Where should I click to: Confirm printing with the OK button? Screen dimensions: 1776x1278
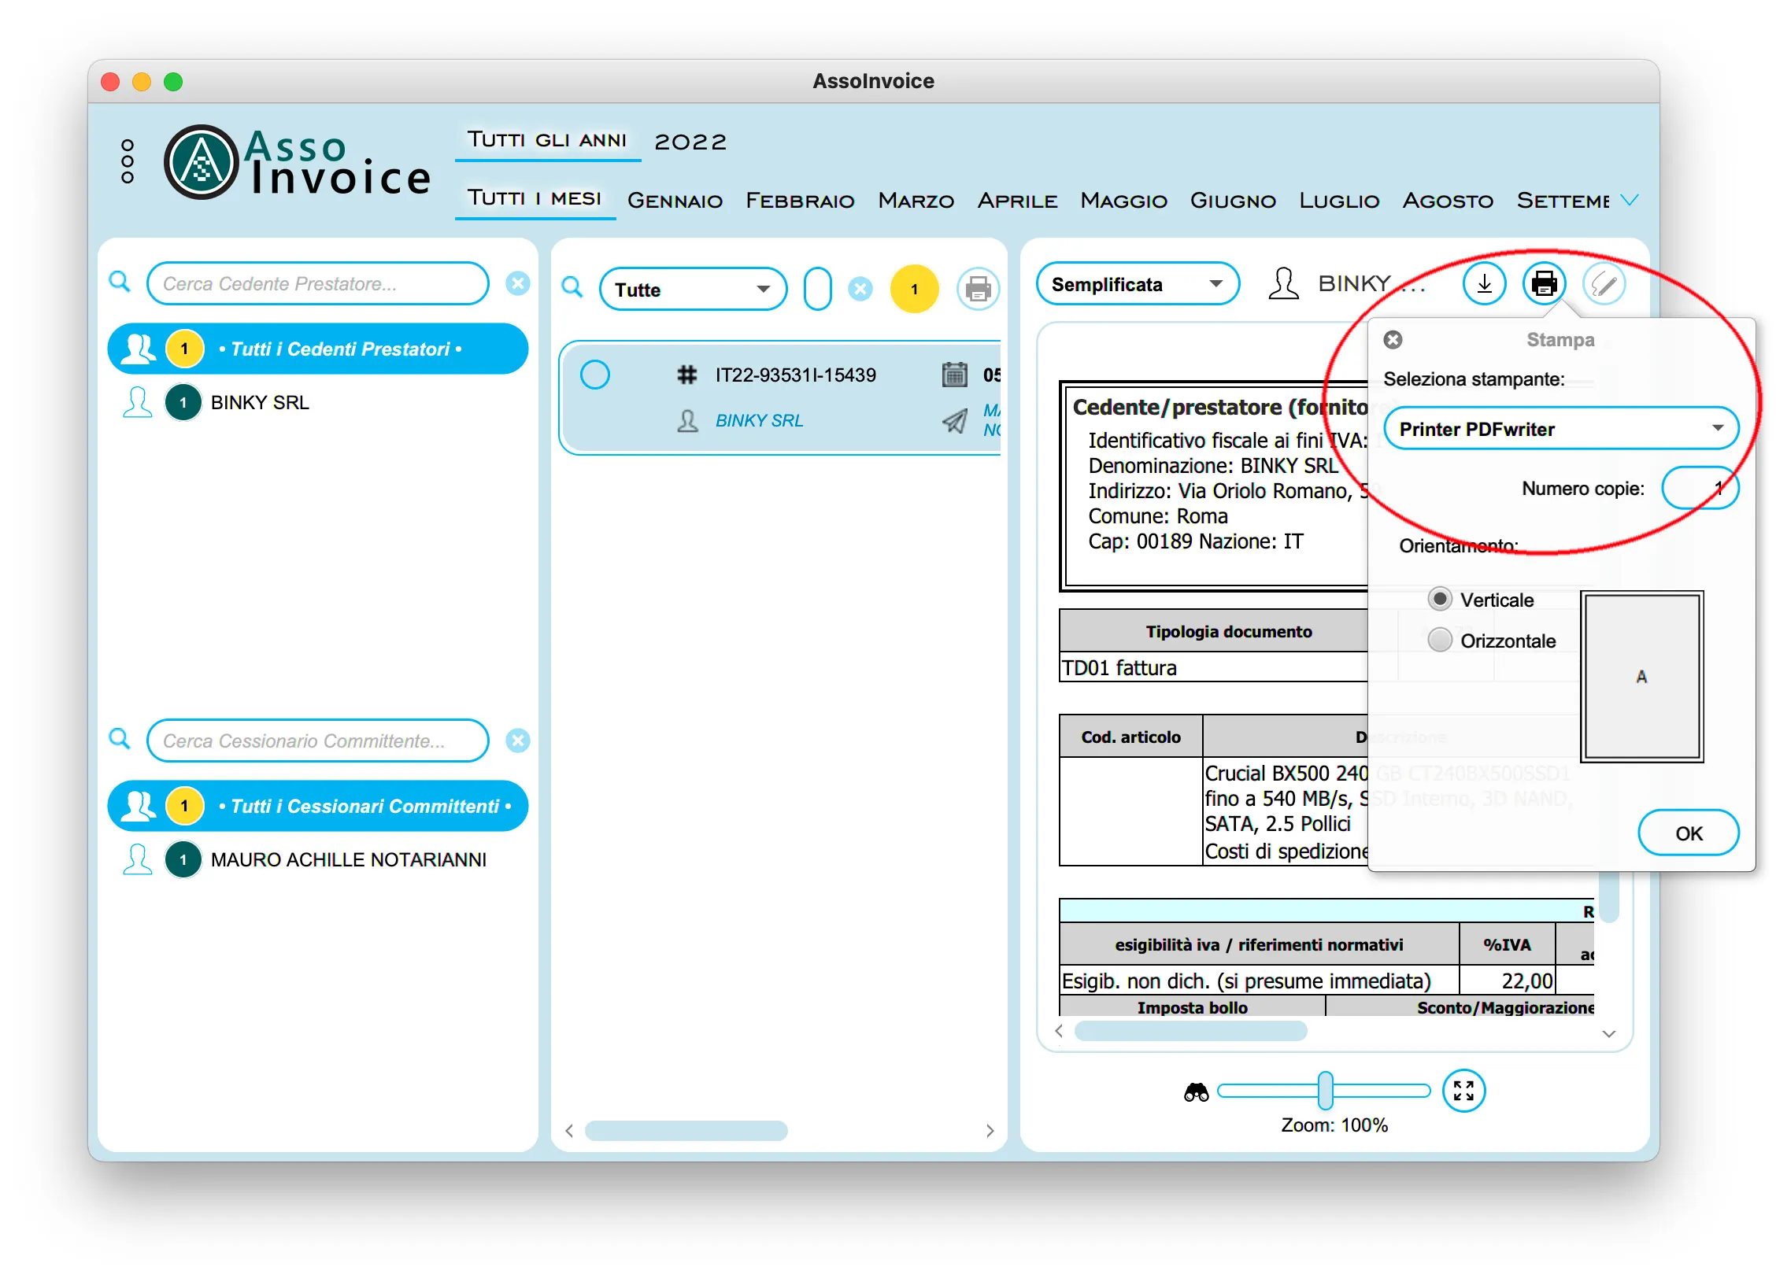[1688, 833]
